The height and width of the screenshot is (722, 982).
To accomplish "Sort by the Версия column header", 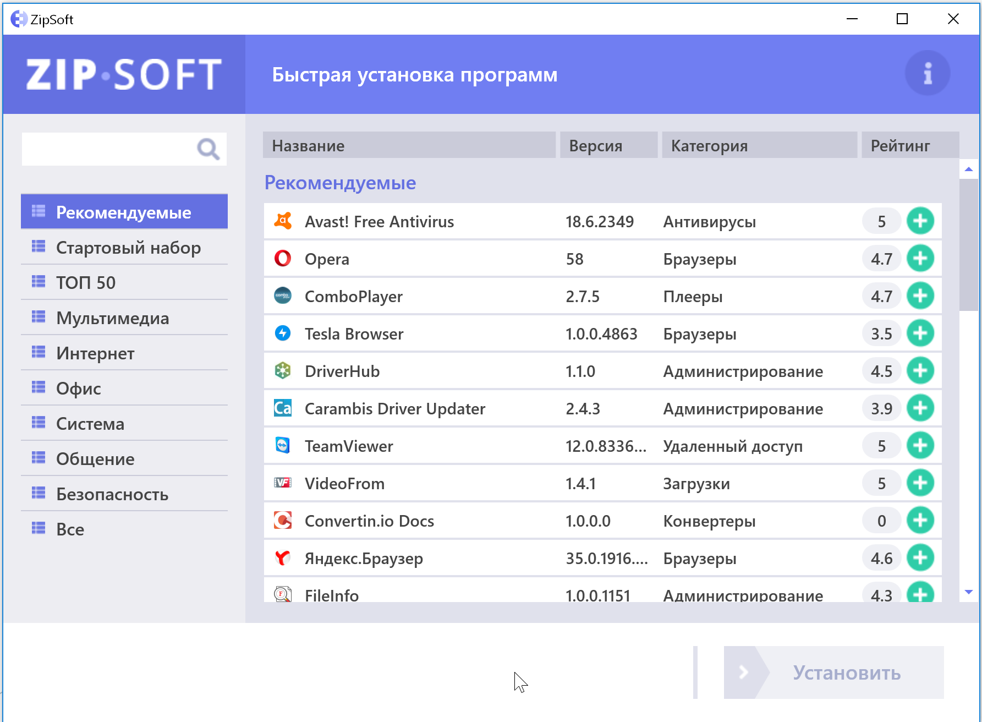I will point(608,145).
